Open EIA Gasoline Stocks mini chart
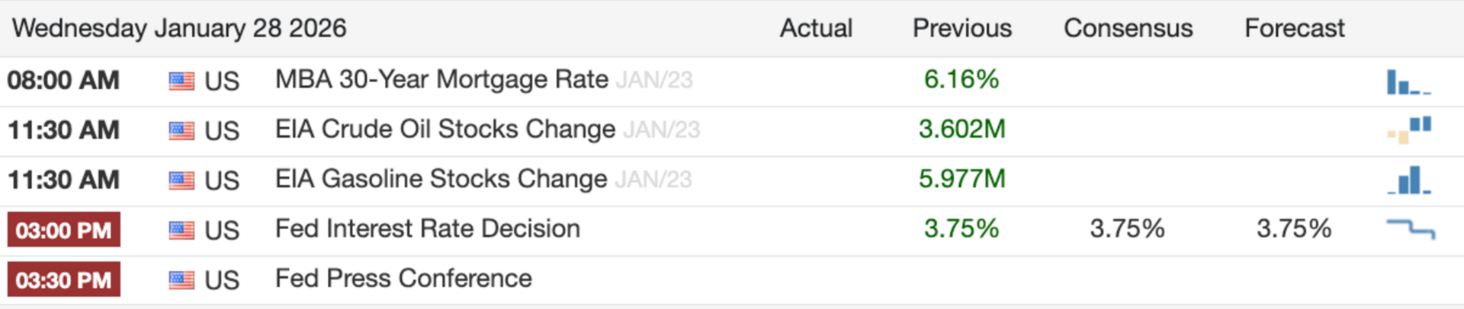Screen dimensions: 1464x309 pyautogui.click(x=1408, y=180)
